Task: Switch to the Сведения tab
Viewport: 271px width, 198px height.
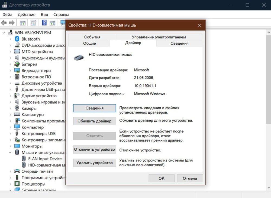Action: (179, 43)
